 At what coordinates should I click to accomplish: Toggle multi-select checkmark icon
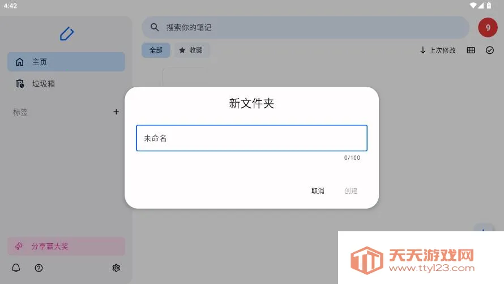[489, 50]
